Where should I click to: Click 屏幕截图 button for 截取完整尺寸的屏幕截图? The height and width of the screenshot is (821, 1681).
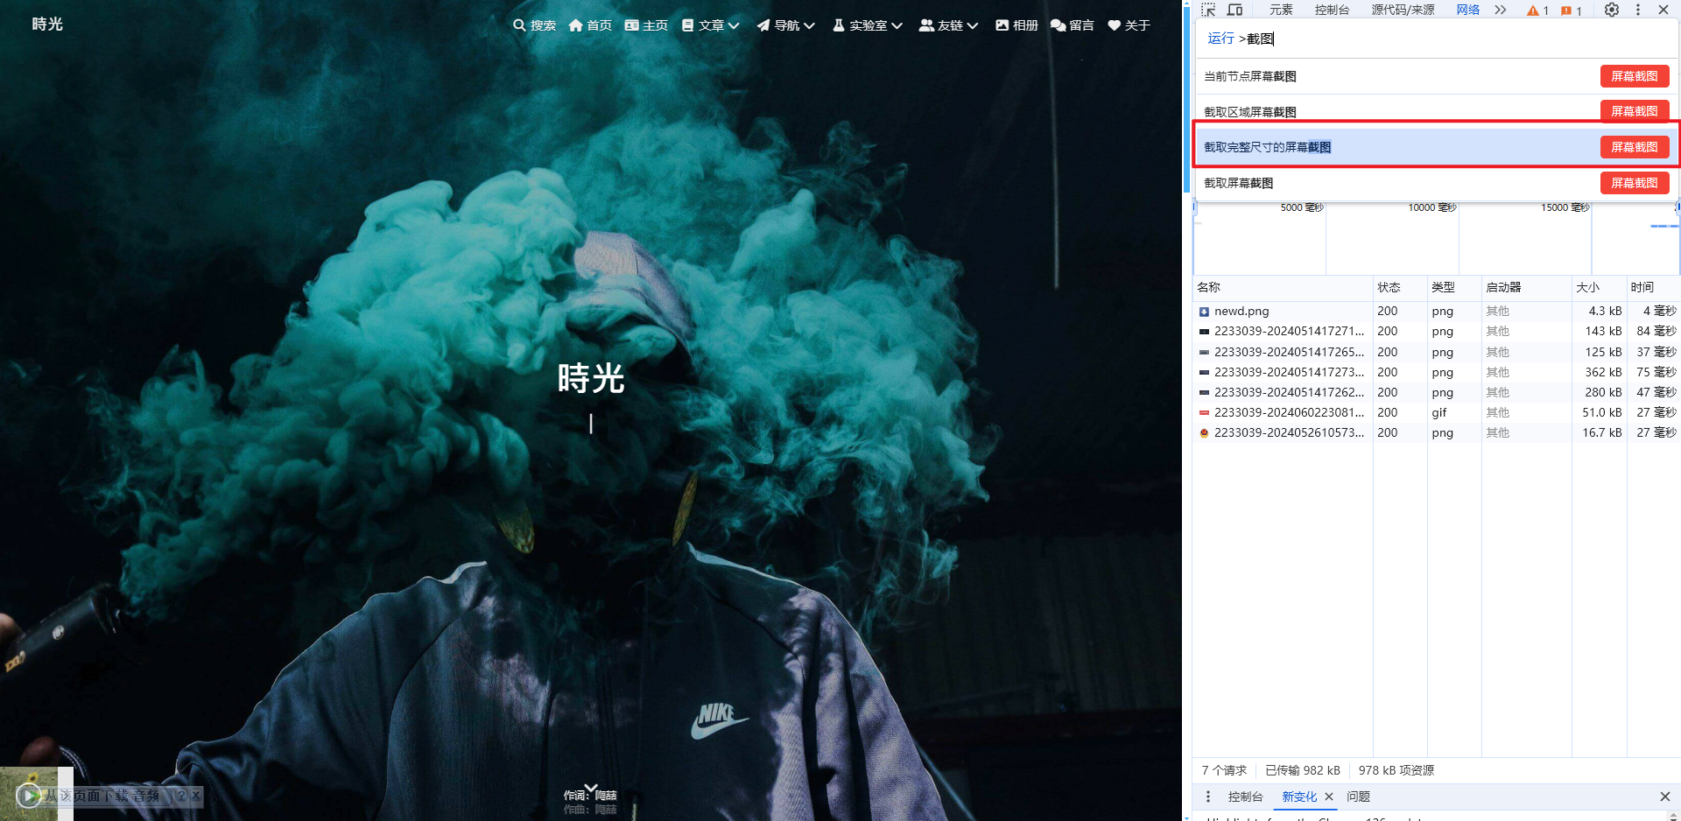[1635, 147]
